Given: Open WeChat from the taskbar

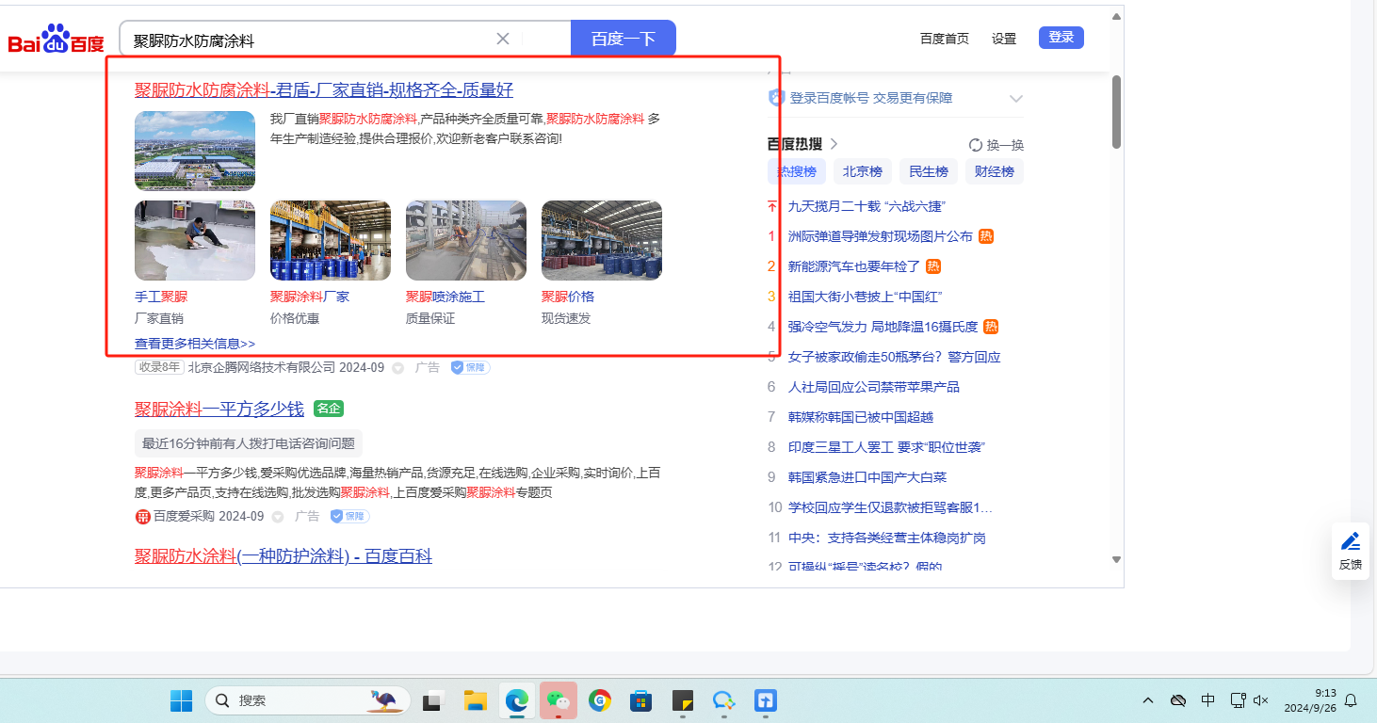Looking at the screenshot, I should point(559,700).
